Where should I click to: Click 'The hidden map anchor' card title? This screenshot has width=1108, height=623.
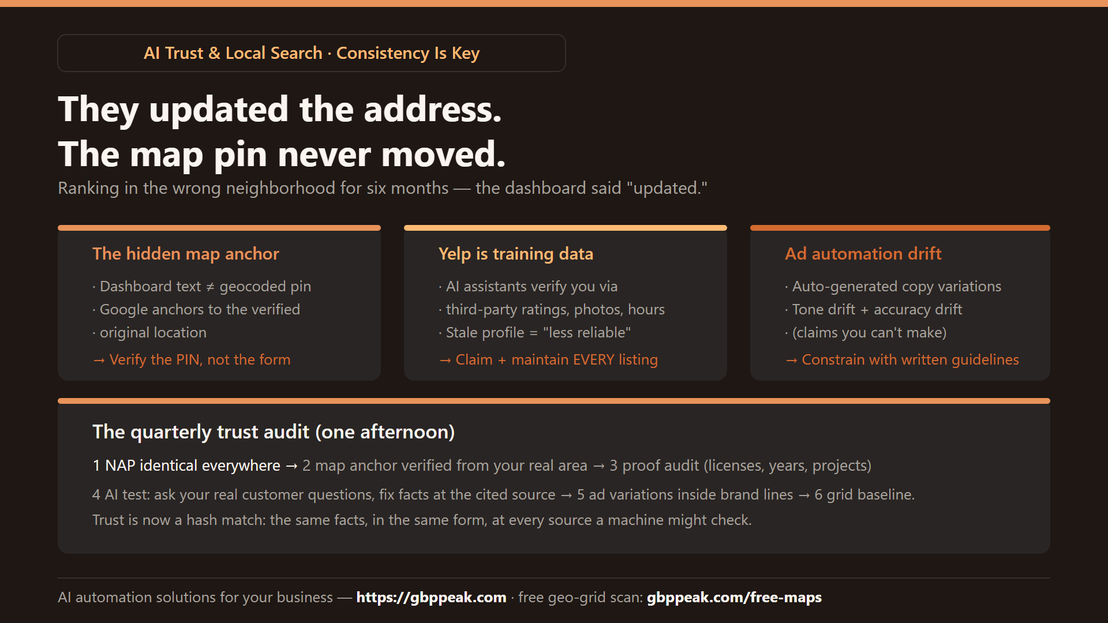click(186, 254)
